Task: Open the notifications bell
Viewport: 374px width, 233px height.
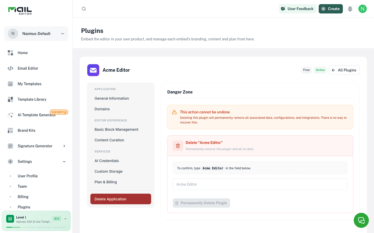Action: 350,9
